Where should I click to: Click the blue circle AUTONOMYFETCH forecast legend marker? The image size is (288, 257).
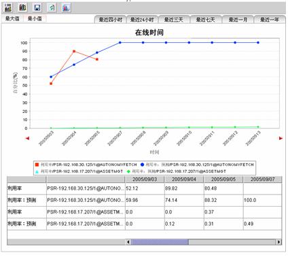click(x=143, y=165)
